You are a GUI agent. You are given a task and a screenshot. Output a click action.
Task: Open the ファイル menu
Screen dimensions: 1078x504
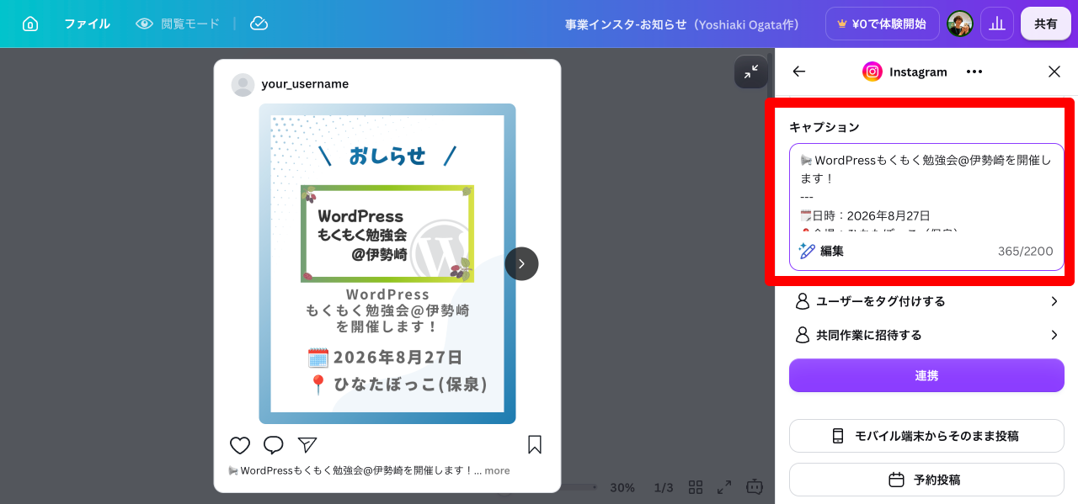click(x=87, y=24)
